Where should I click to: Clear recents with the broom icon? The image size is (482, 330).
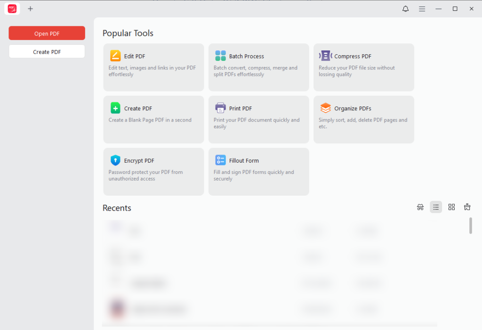(467, 207)
